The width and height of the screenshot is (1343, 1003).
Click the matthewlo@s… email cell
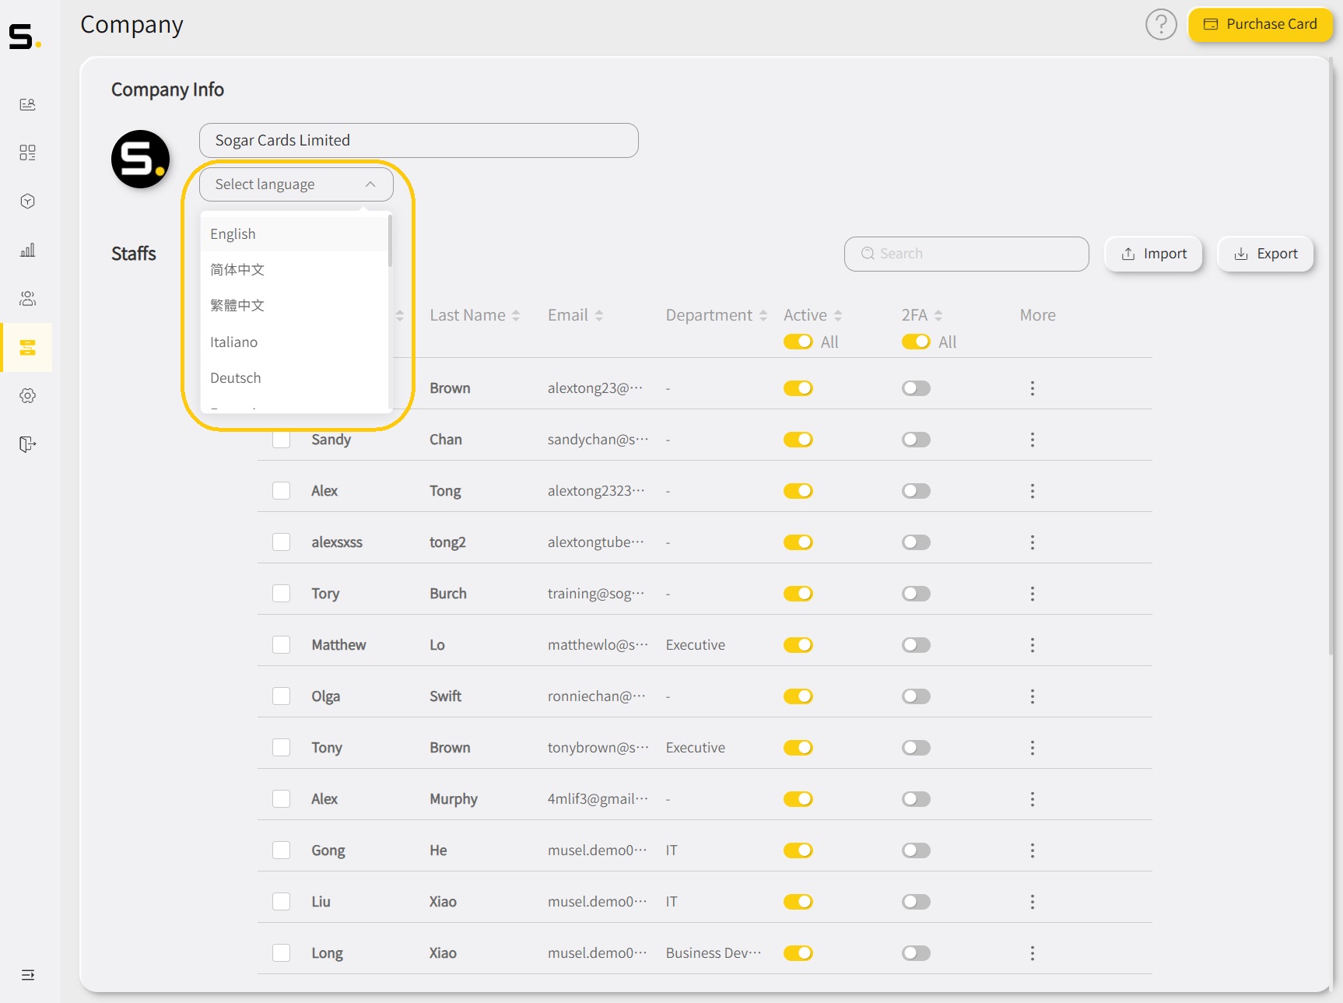598,645
